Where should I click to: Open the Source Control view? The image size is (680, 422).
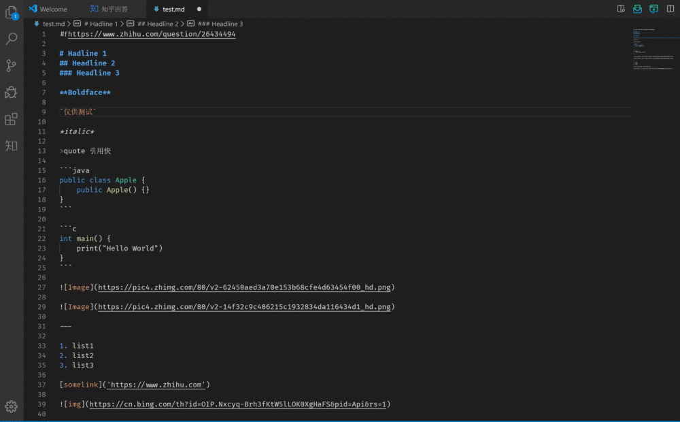(x=11, y=65)
